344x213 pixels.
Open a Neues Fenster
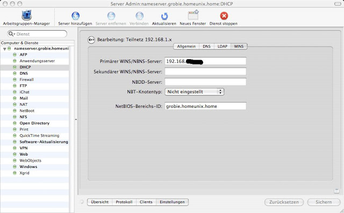(193, 15)
